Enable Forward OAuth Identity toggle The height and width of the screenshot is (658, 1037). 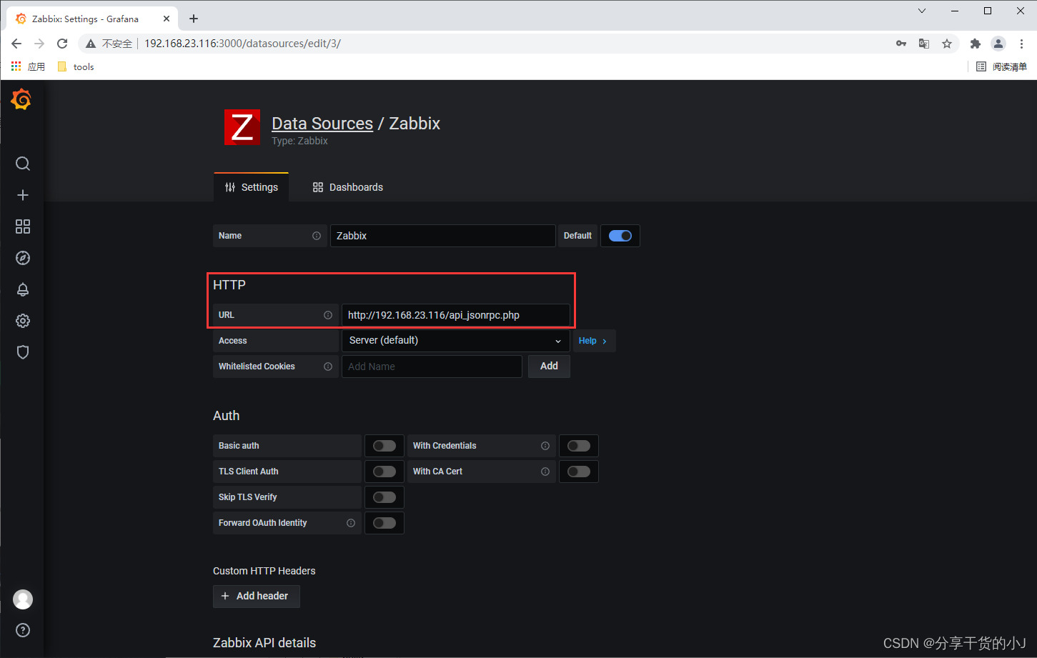click(x=384, y=523)
